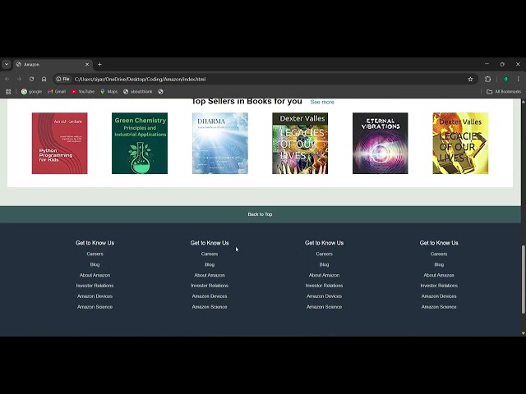Click Investor Relations in first footer column
This screenshot has height=394, width=526.
pos(95,286)
